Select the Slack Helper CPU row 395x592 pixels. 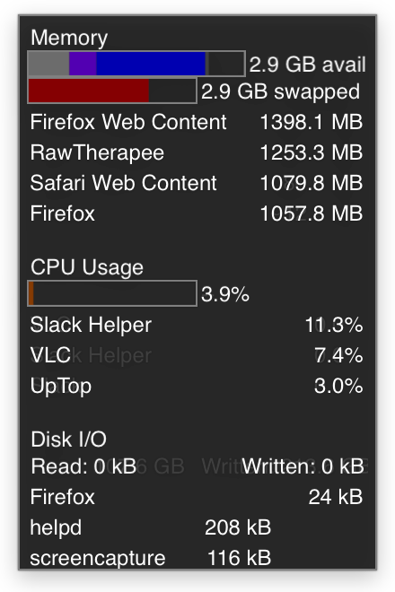point(197,325)
